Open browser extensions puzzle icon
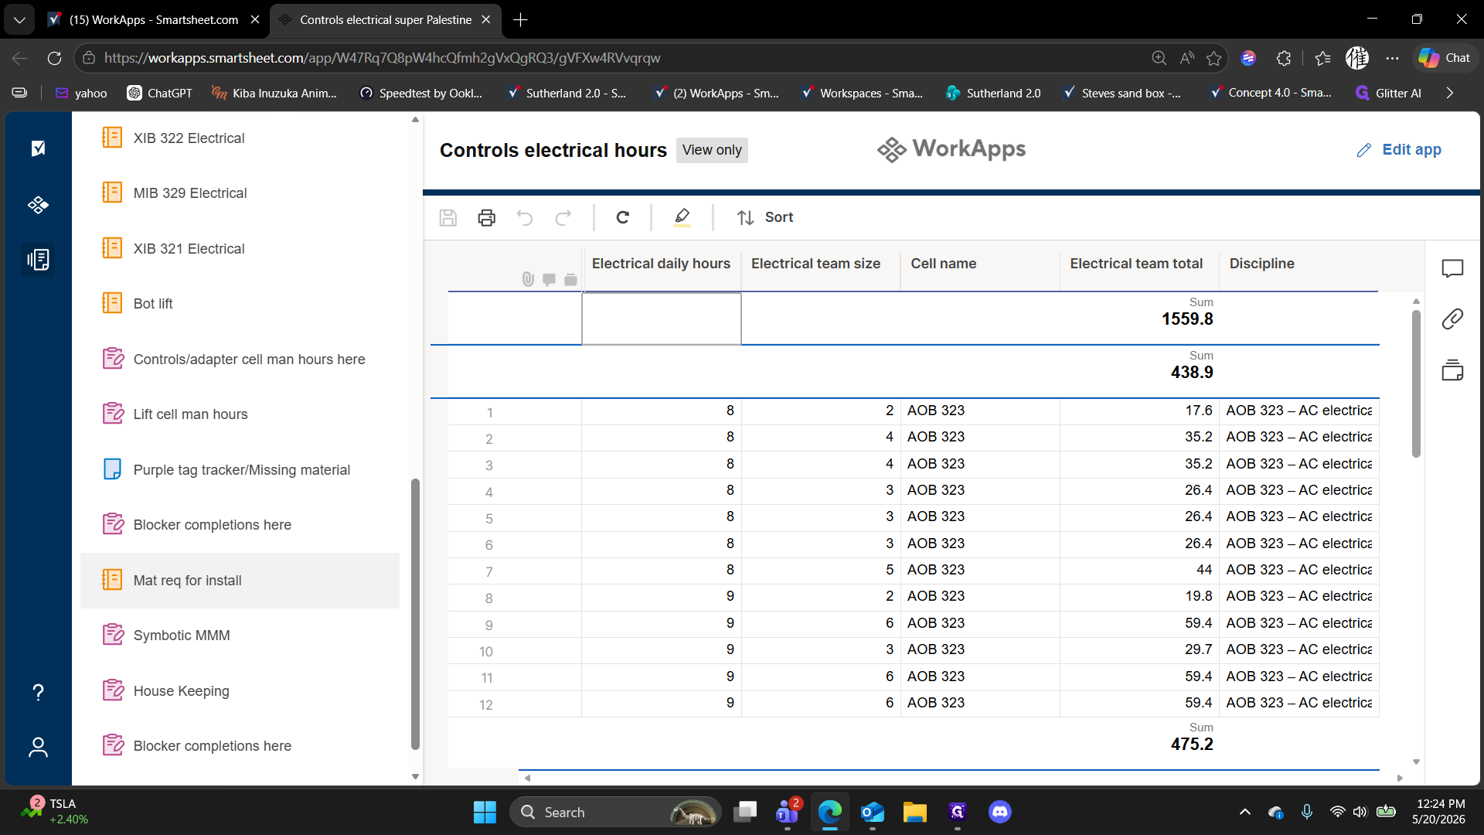Image resolution: width=1484 pixels, height=835 pixels. [x=1284, y=58]
